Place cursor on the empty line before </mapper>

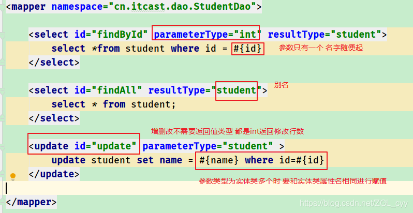point(207,188)
